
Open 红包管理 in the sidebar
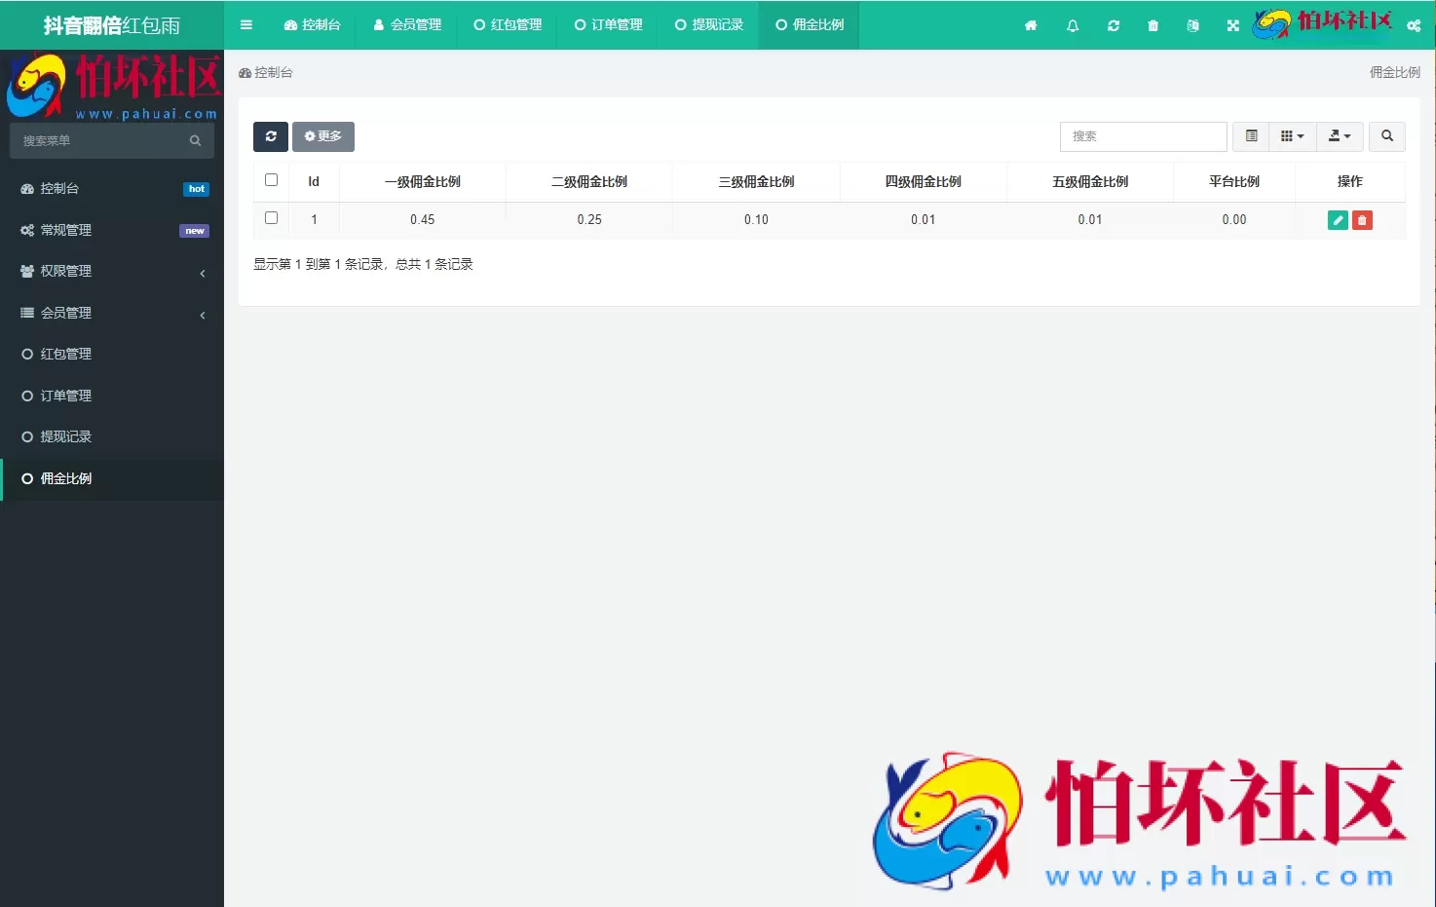click(112, 354)
